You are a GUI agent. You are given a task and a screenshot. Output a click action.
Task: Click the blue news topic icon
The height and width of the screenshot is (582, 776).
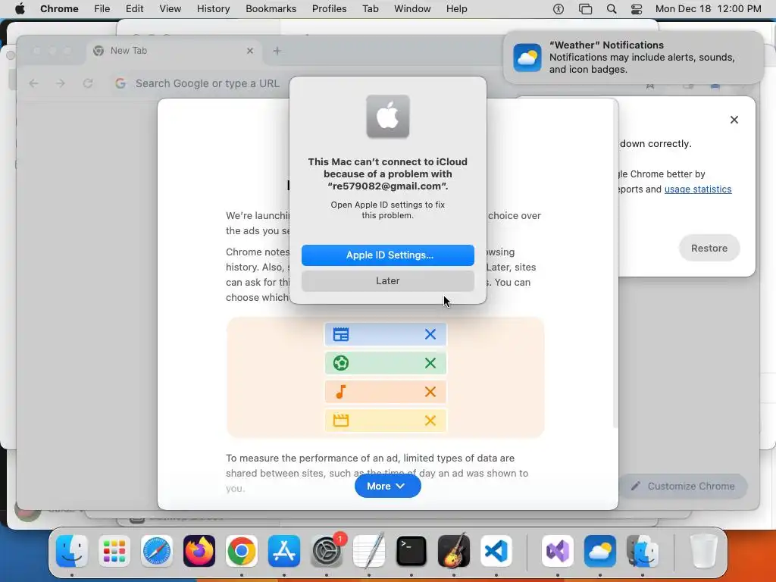click(x=340, y=334)
